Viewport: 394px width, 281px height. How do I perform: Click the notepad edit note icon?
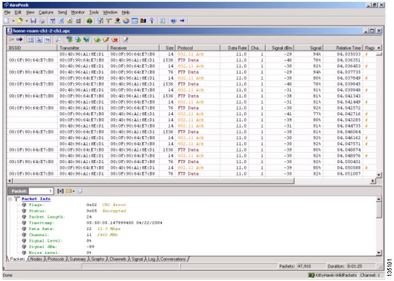pyautogui.click(x=125, y=39)
